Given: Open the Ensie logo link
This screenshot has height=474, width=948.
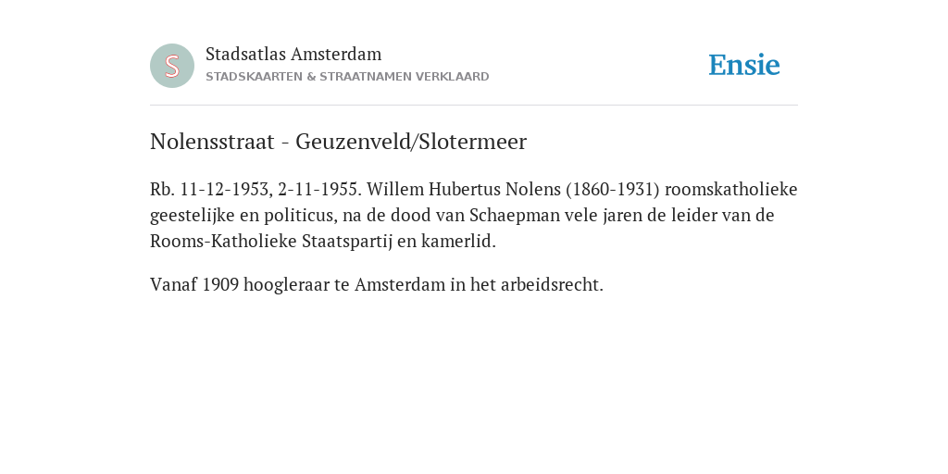Looking at the screenshot, I should (744, 65).
